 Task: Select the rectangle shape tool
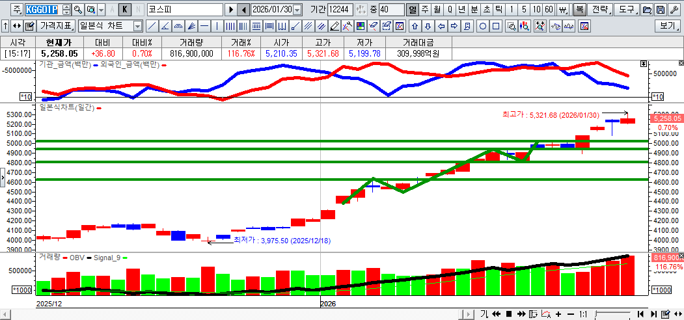pyautogui.click(x=496, y=26)
